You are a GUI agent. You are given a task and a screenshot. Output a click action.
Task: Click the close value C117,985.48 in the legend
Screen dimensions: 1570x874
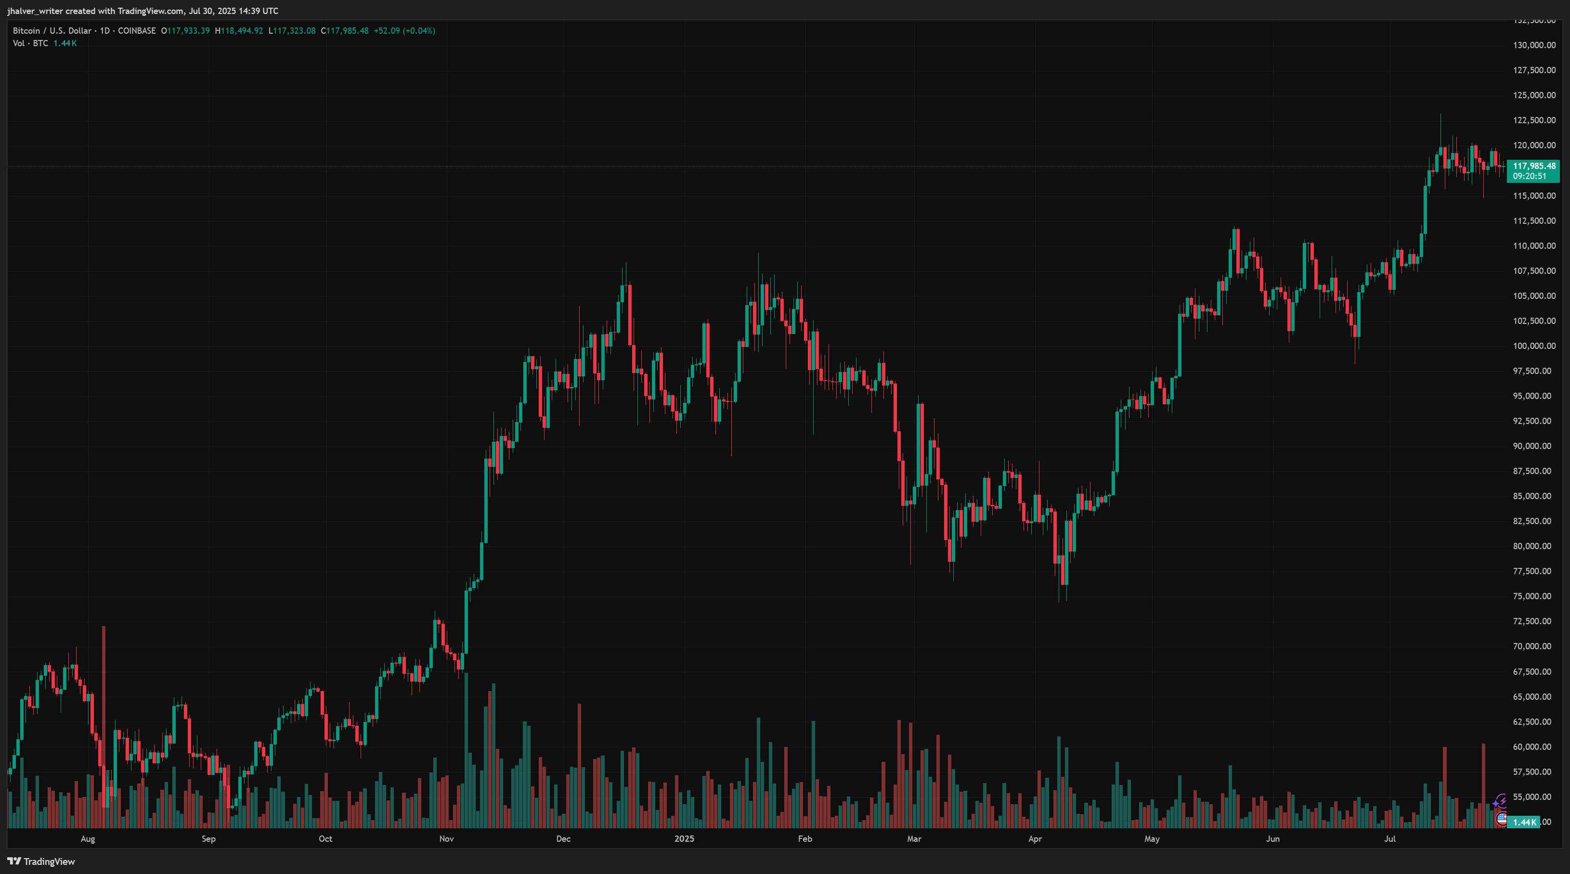[x=345, y=30]
